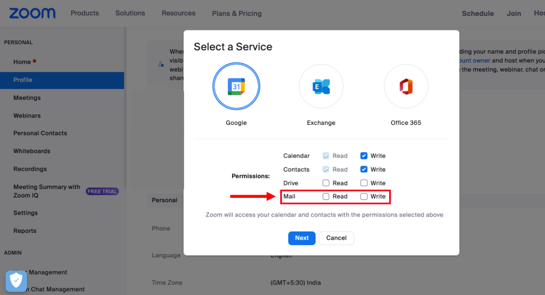Image resolution: width=545 pixels, height=295 pixels.
Task: Click the Office 365 service label
Action: point(406,123)
